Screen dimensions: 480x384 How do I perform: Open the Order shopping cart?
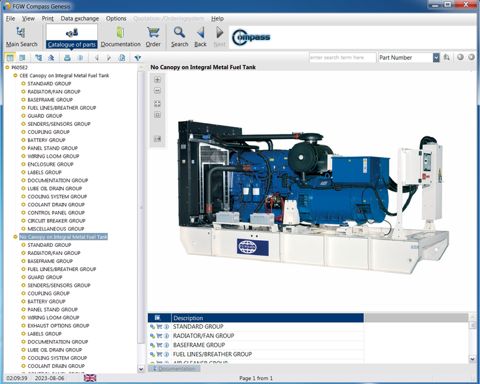click(153, 37)
